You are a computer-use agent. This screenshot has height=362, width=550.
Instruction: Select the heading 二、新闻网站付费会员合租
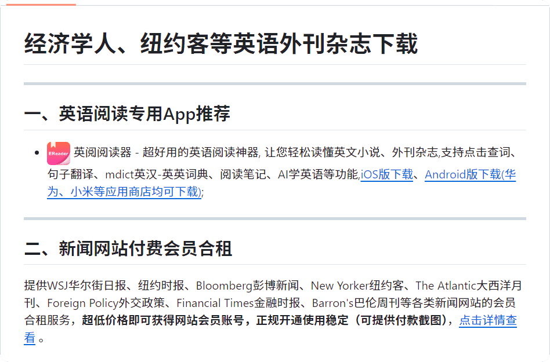[x=128, y=248]
